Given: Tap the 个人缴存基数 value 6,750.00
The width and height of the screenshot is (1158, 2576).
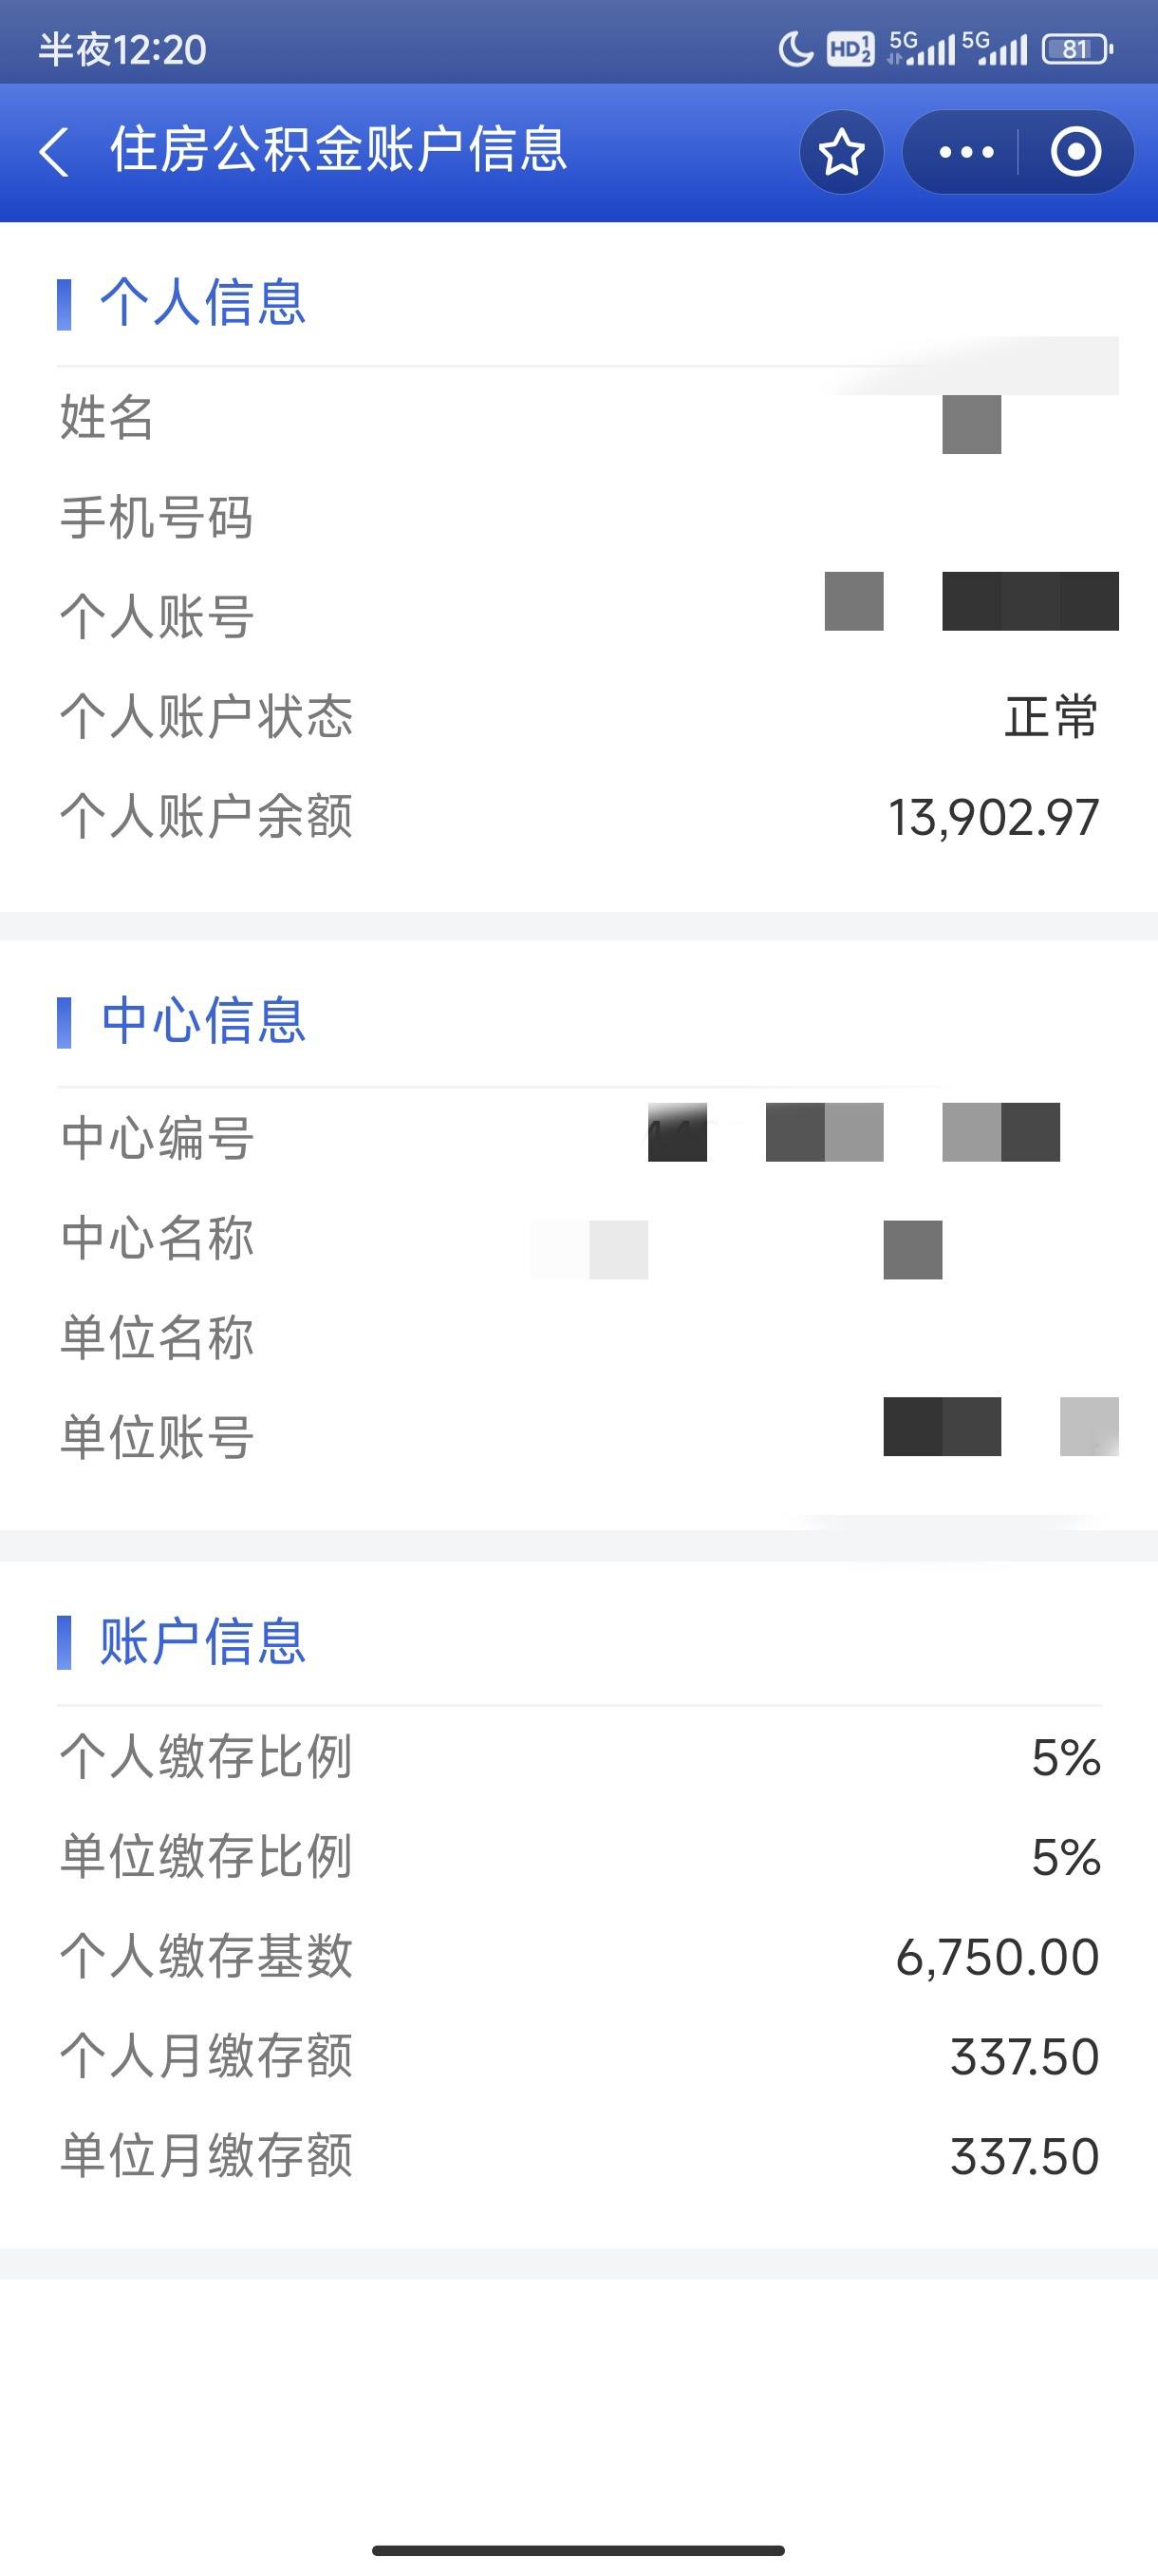Looking at the screenshot, I should click(x=998, y=1957).
